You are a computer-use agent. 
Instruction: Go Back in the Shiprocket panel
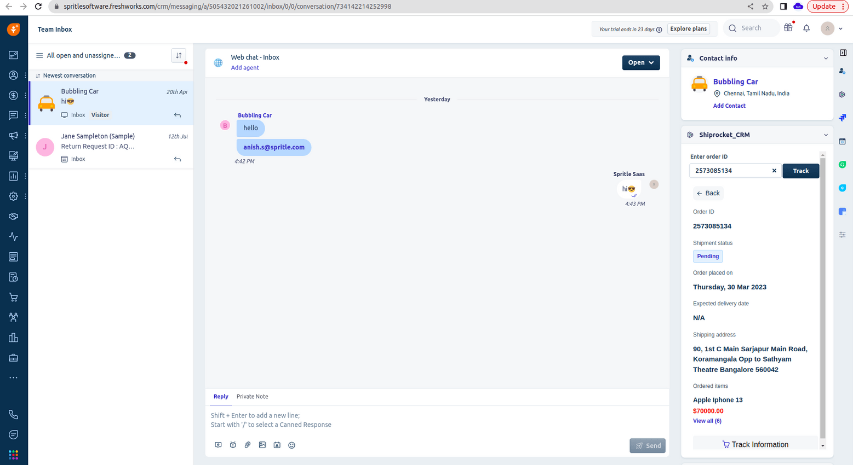point(708,193)
